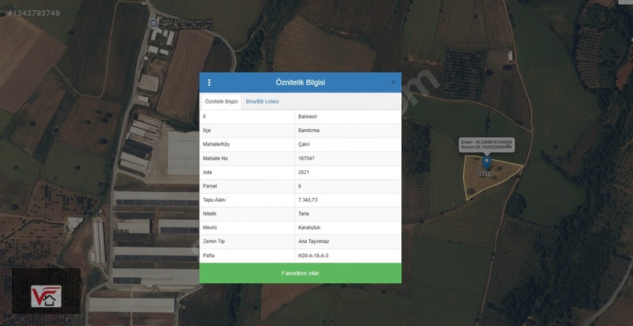This screenshot has height=326, width=633.
Task: Select the Ada value 2821
Action: 304,172
